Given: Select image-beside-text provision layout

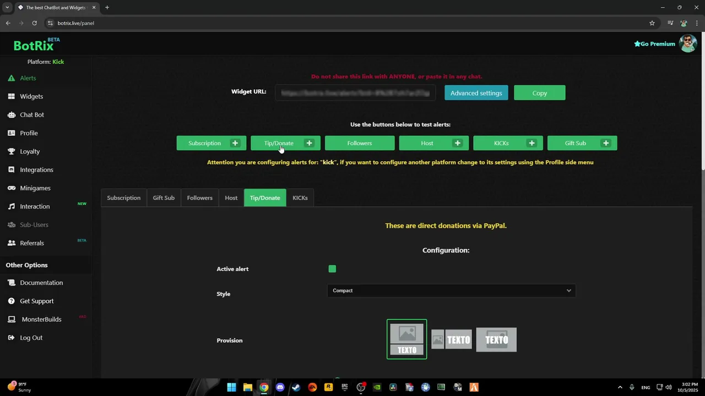Looking at the screenshot, I should tap(452, 339).
